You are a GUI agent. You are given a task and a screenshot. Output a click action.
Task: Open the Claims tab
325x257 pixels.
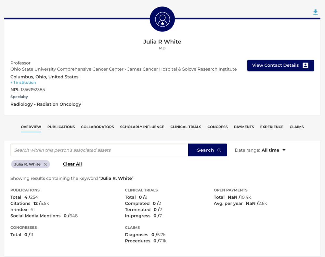(x=297, y=127)
